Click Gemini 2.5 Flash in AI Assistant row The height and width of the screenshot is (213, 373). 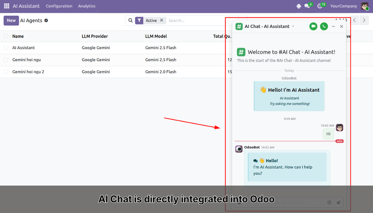tap(161, 48)
